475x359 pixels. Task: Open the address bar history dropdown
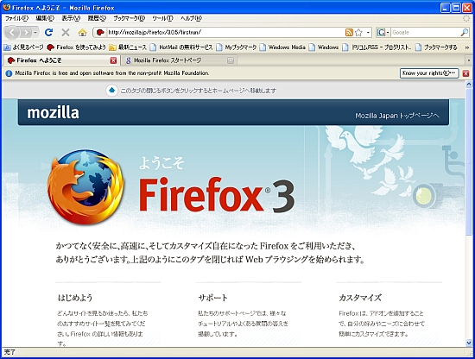click(368, 33)
